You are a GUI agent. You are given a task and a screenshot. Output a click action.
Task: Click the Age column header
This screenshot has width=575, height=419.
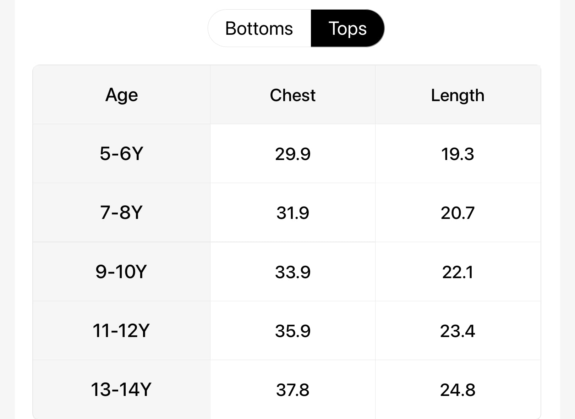121,95
